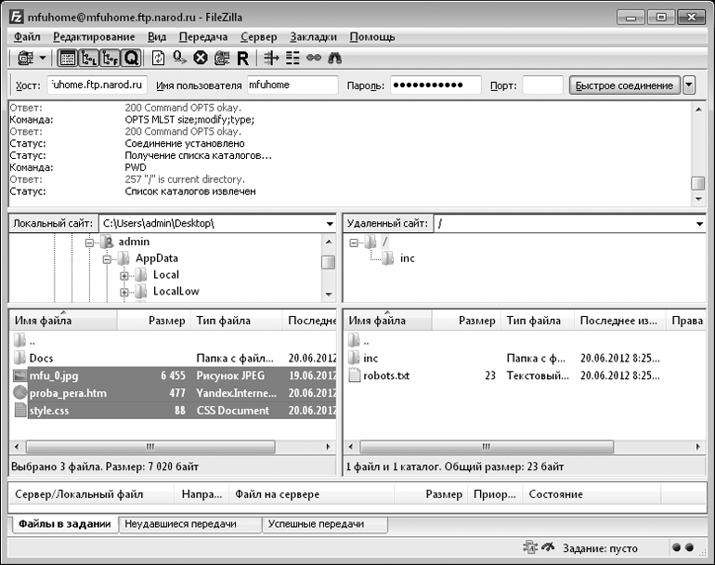The image size is (715, 565).
Task: Click the Порт input field
Action: [x=542, y=85]
